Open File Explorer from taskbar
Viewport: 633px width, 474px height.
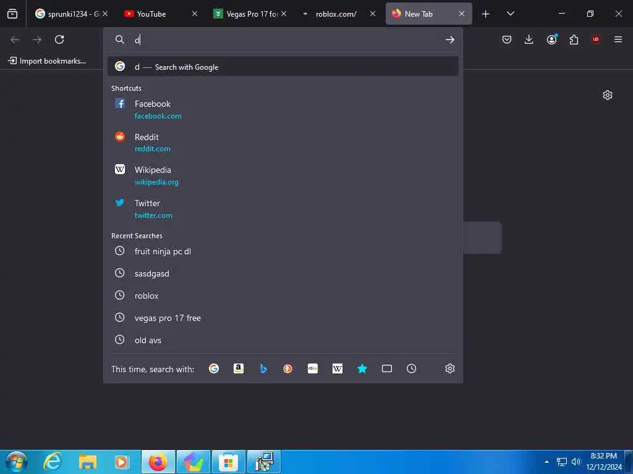(88, 462)
